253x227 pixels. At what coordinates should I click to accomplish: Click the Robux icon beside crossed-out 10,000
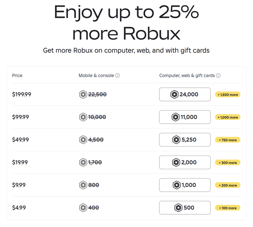coord(83,117)
